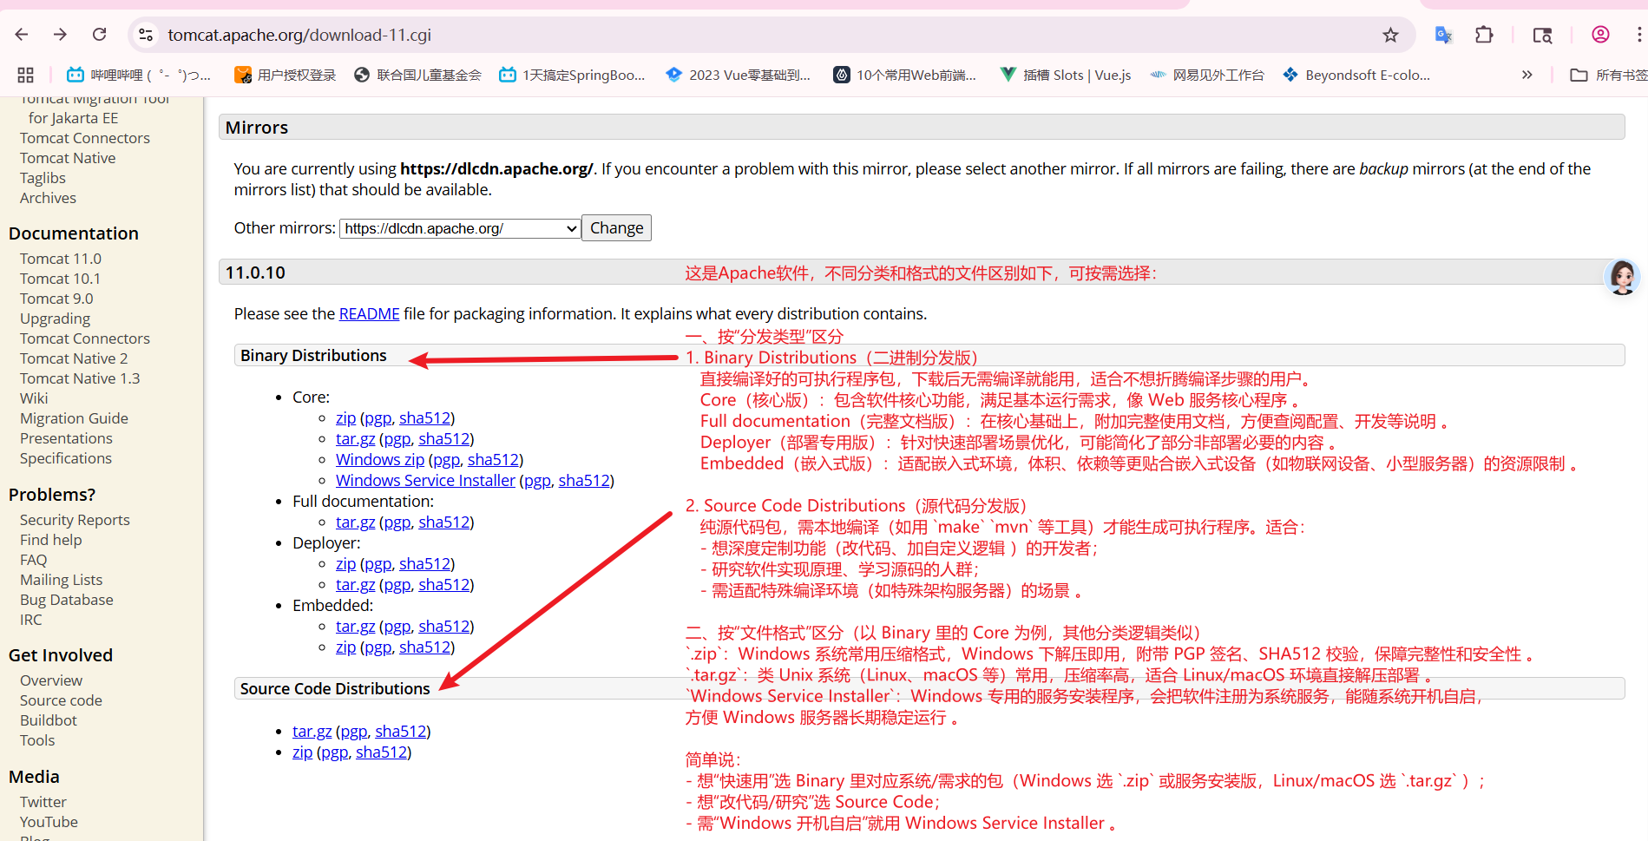Go forward to next page
Viewport: 1648px width, 841px height.
pyautogui.click(x=60, y=35)
